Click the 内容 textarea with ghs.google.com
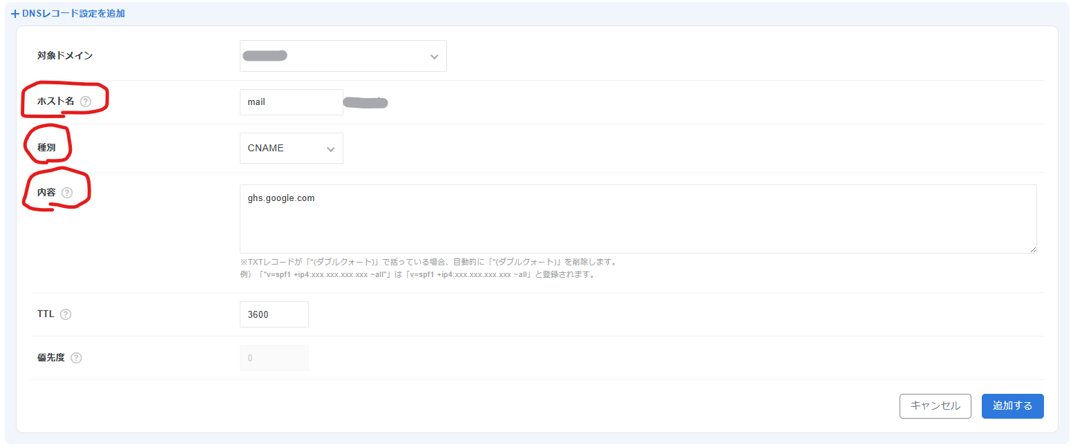 pyautogui.click(x=638, y=219)
